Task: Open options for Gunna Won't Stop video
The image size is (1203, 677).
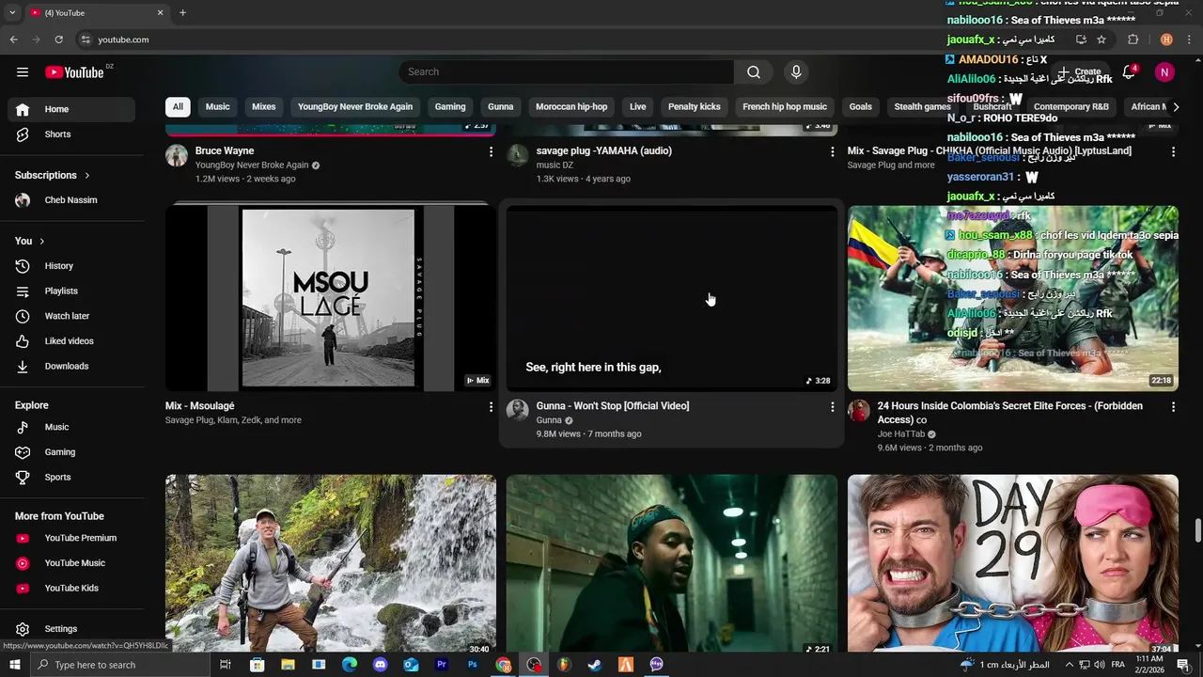Action: (x=832, y=407)
